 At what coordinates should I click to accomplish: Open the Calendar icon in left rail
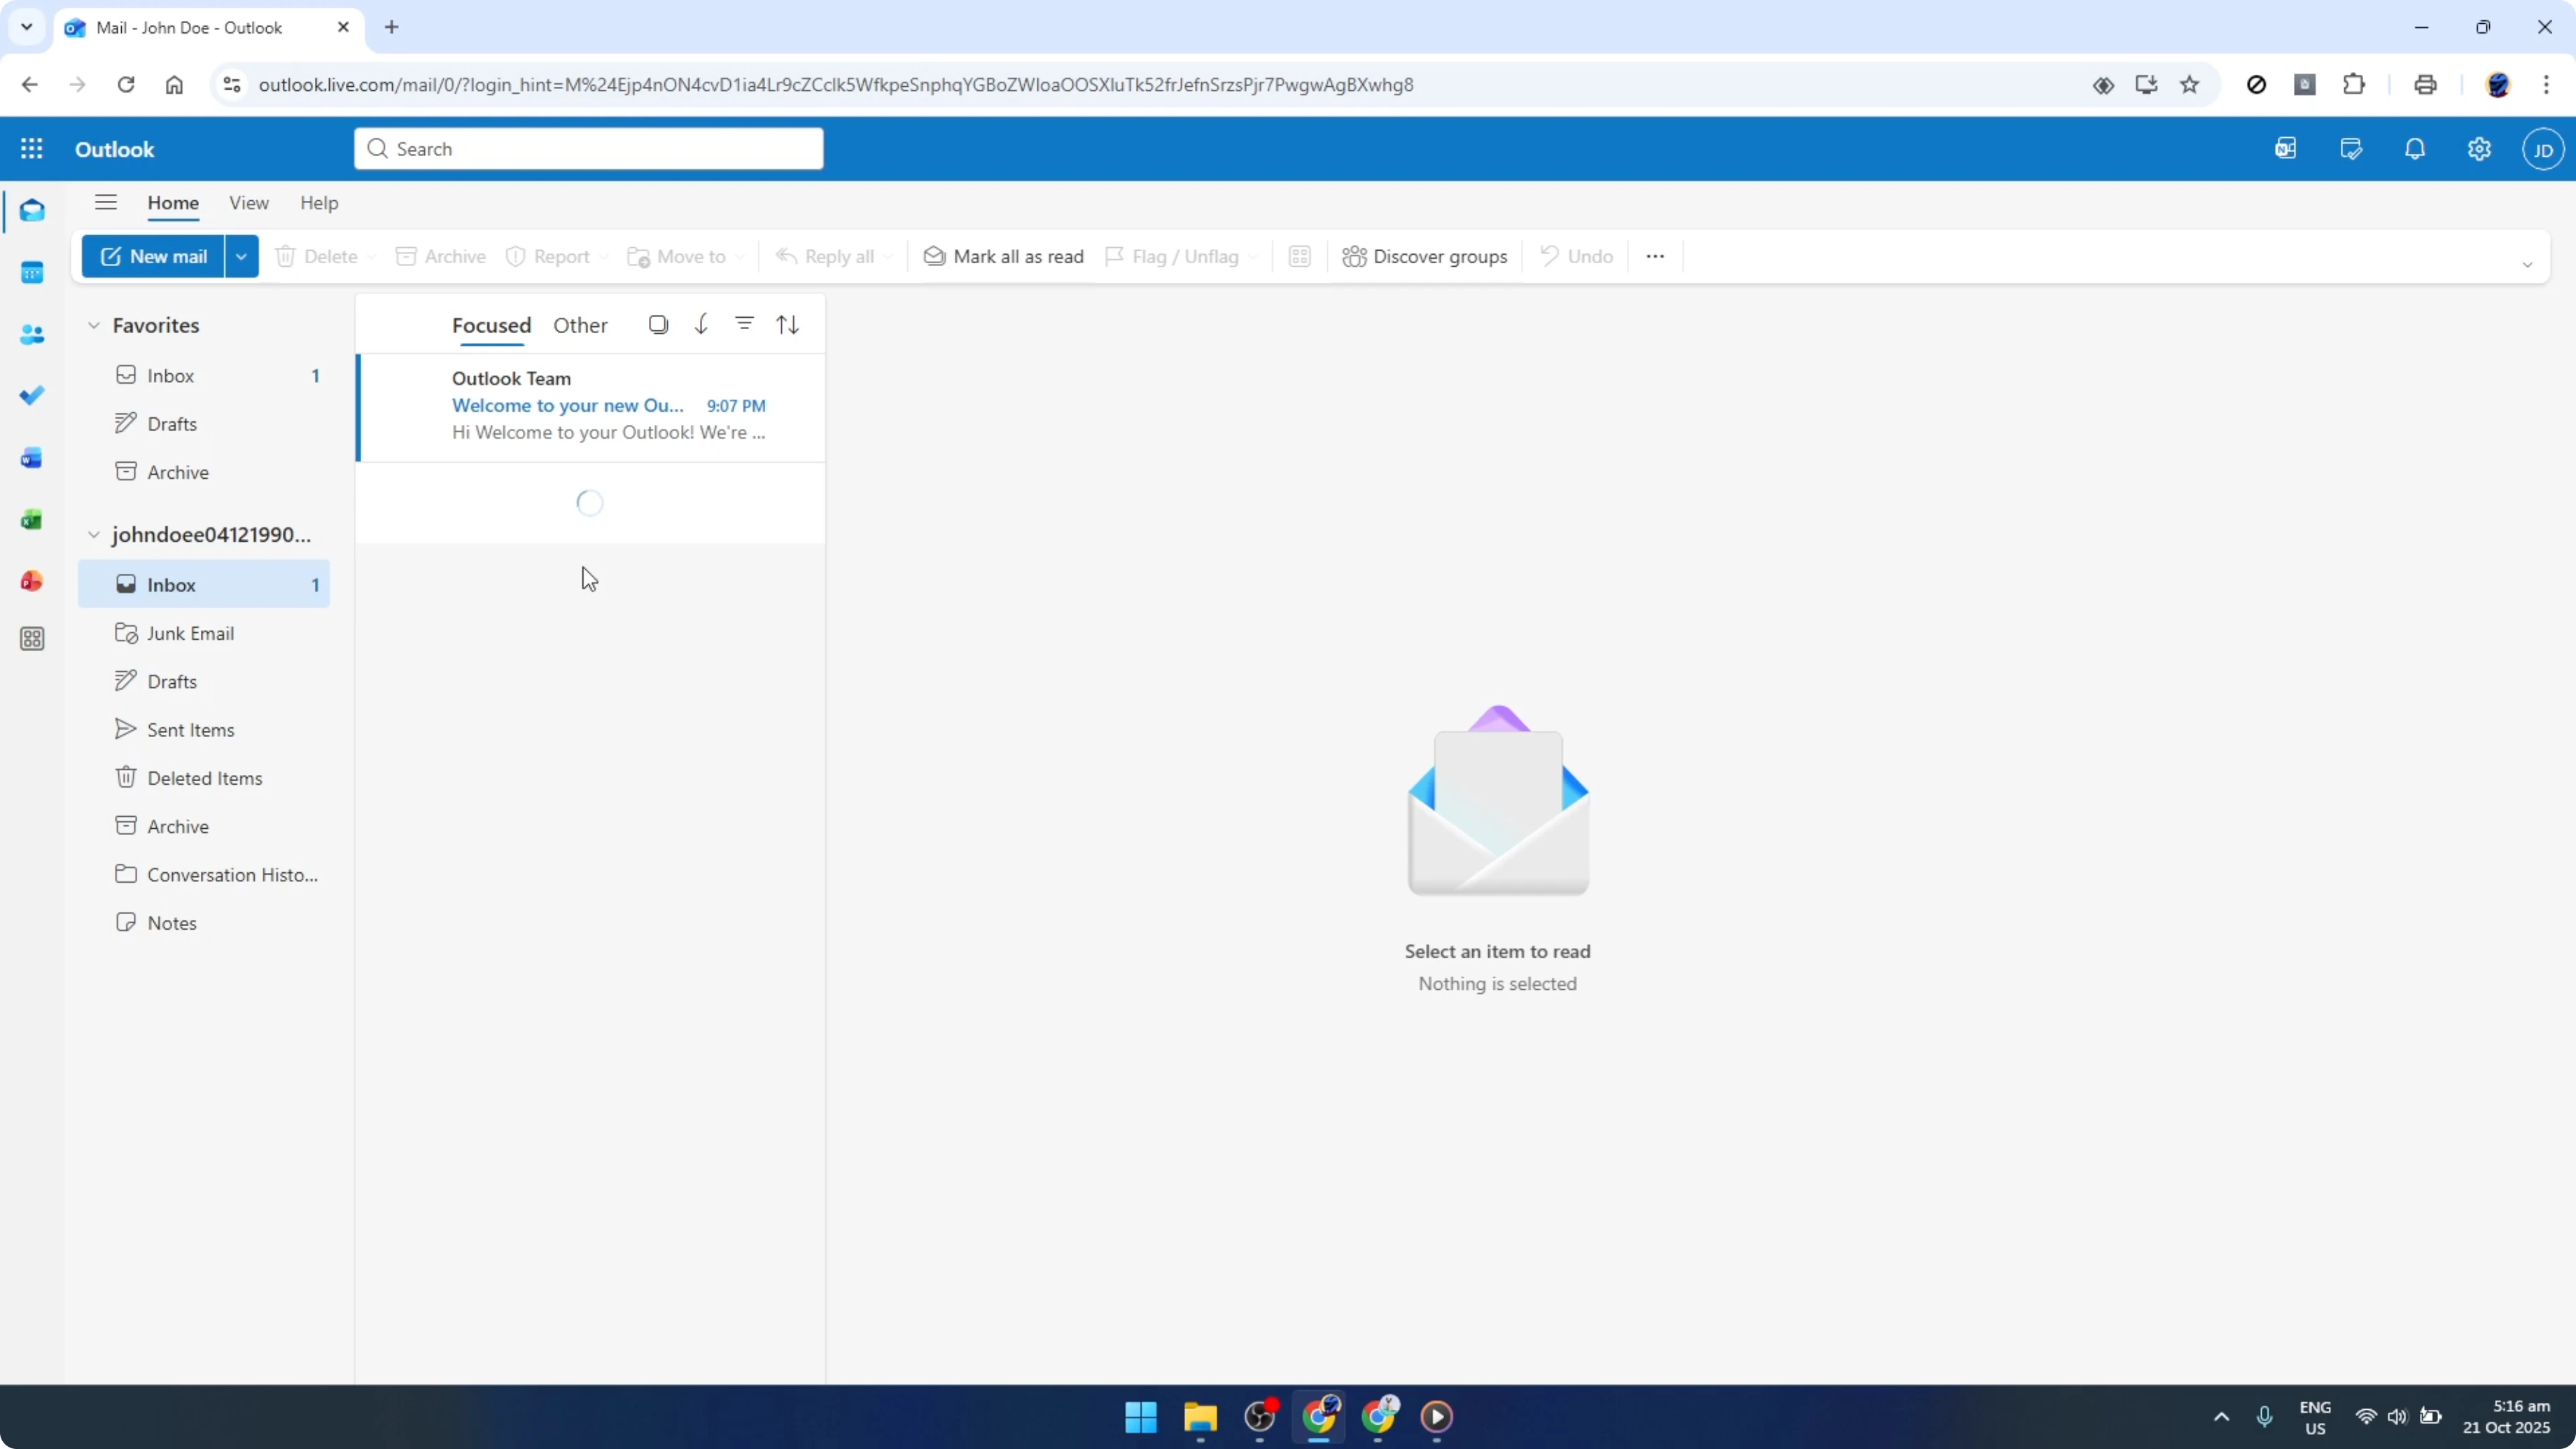(32, 273)
